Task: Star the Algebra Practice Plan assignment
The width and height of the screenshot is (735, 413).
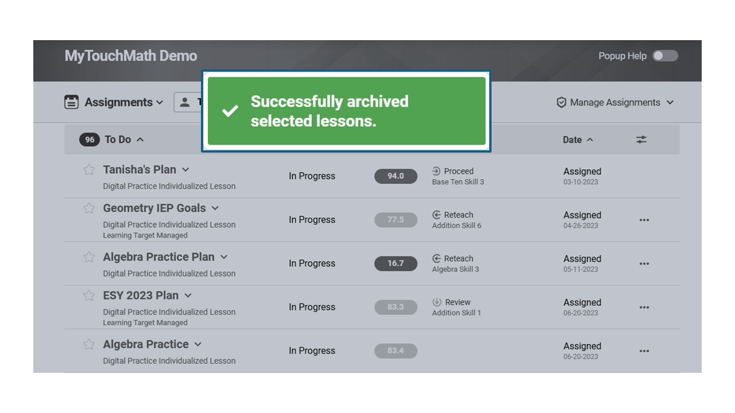Action: (x=89, y=257)
